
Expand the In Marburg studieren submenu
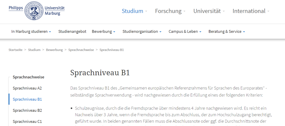(31, 31)
